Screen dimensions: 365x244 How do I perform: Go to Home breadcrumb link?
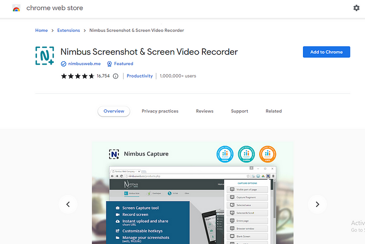[x=41, y=30]
